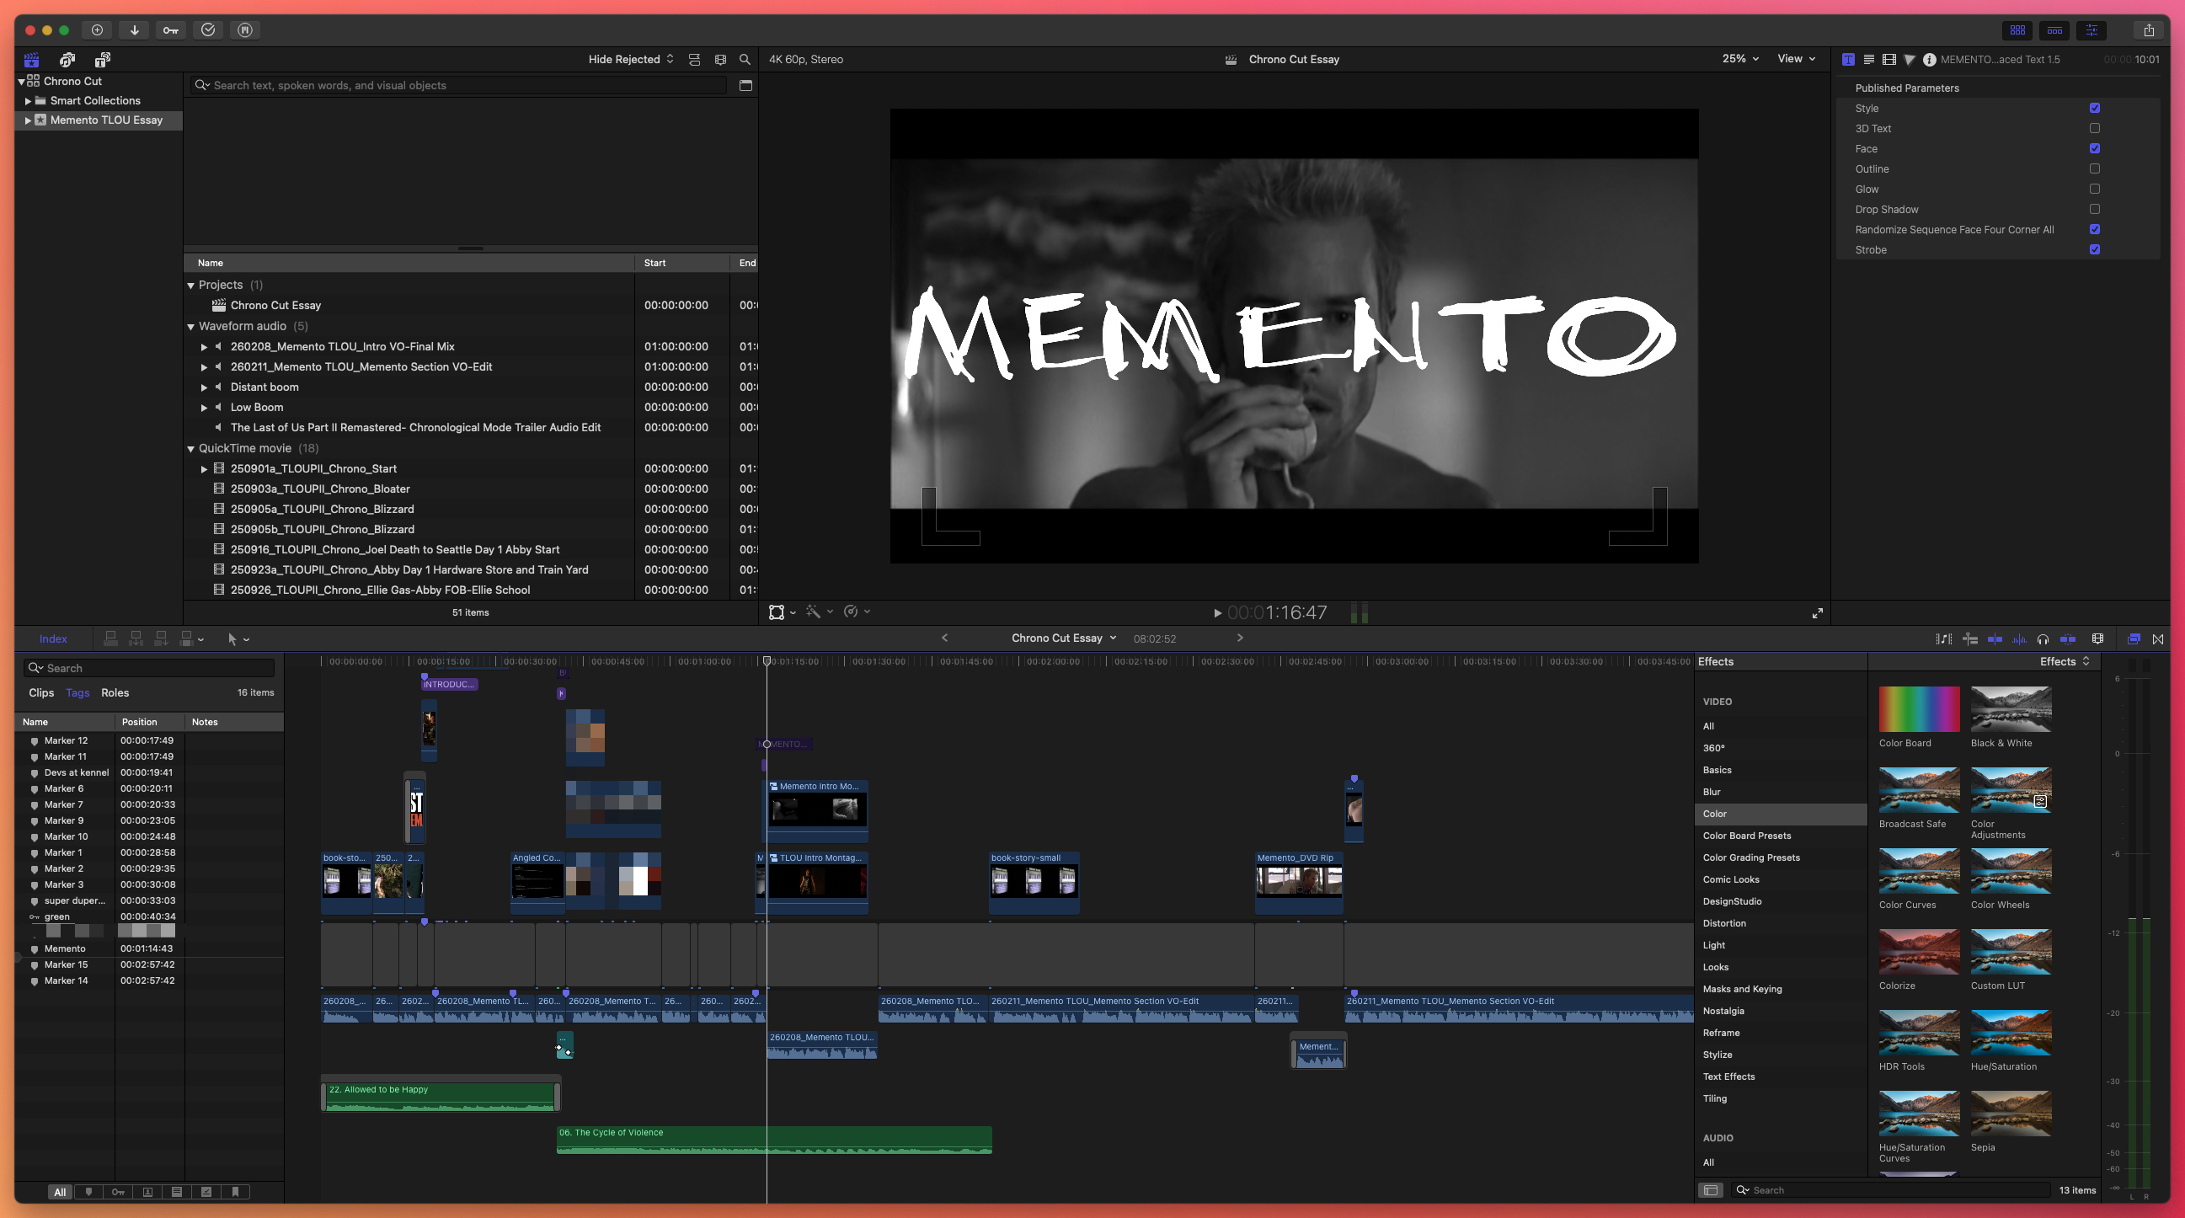Enable the 3D Text checkbox
Image resolution: width=2185 pixels, height=1218 pixels.
coord(2094,128)
